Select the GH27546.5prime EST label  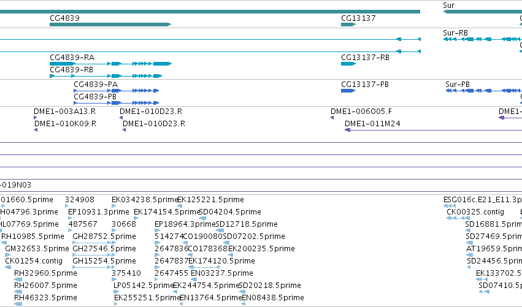(104, 249)
